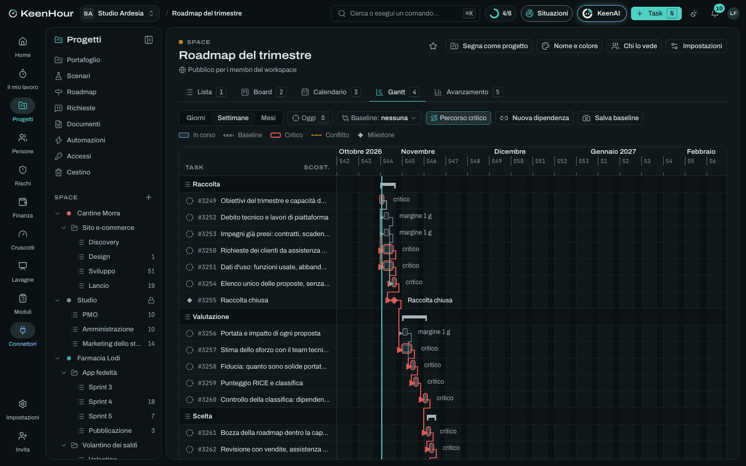Switch timeline scale to Giorni
746x466 pixels.
(x=196, y=118)
